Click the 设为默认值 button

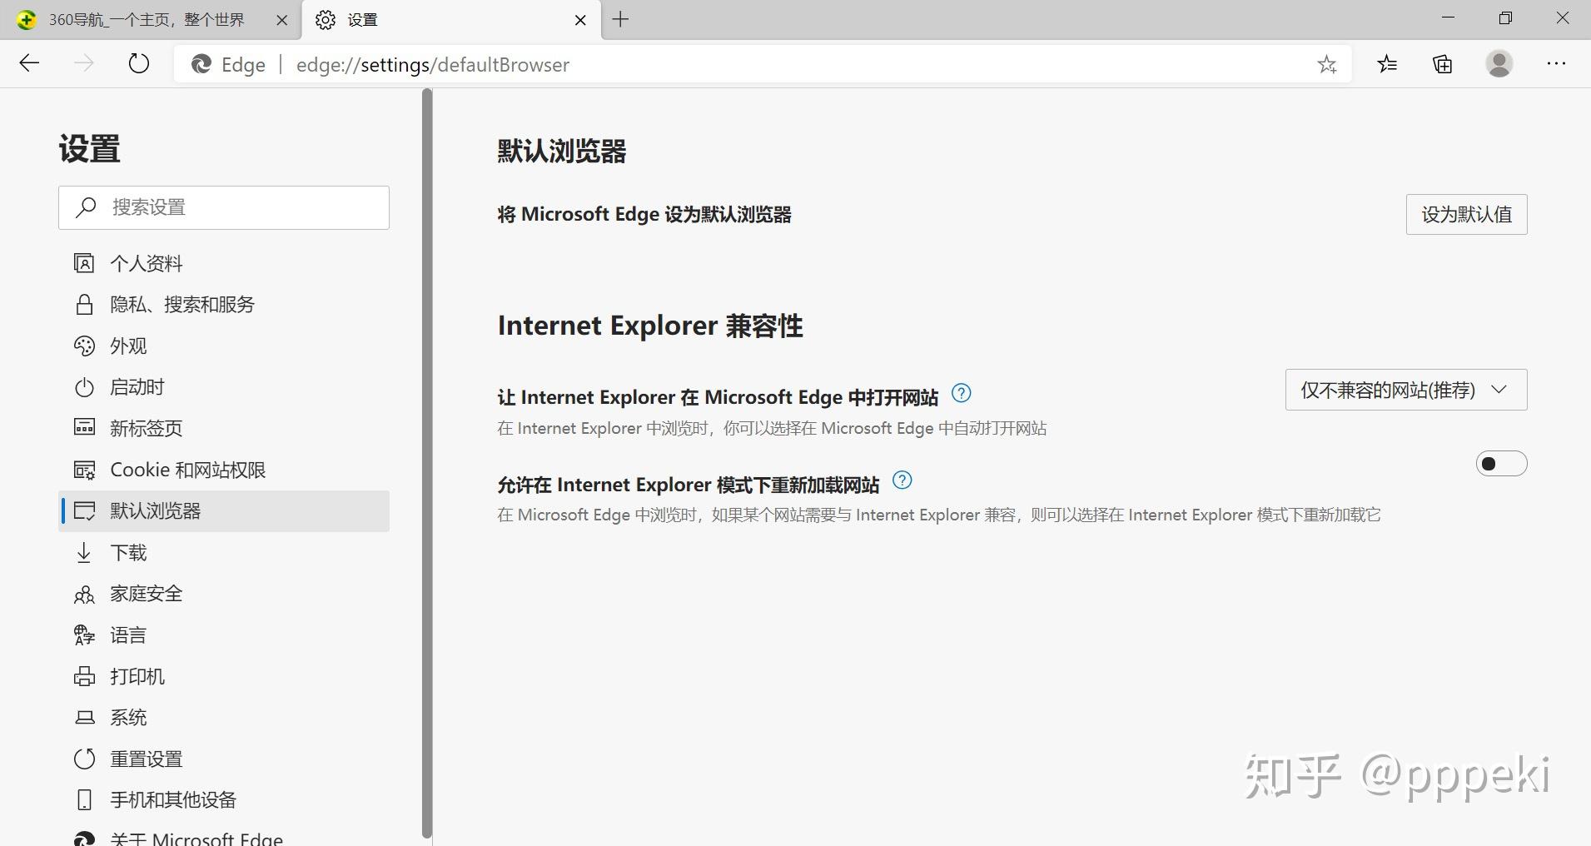[x=1466, y=214]
